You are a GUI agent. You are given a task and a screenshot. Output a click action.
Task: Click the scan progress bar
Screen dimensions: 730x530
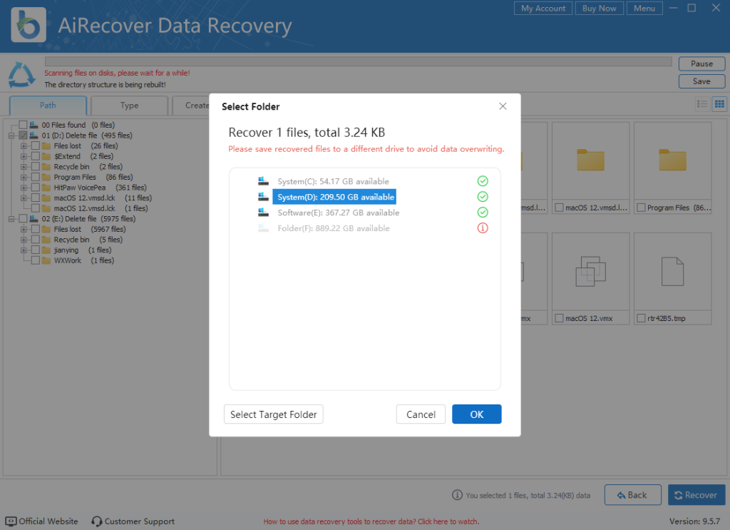[x=358, y=62]
